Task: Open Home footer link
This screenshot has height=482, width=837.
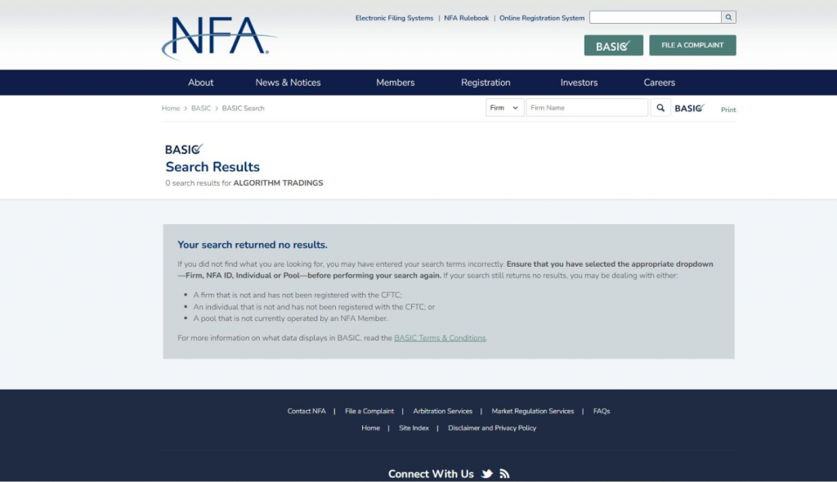Action: (x=370, y=428)
